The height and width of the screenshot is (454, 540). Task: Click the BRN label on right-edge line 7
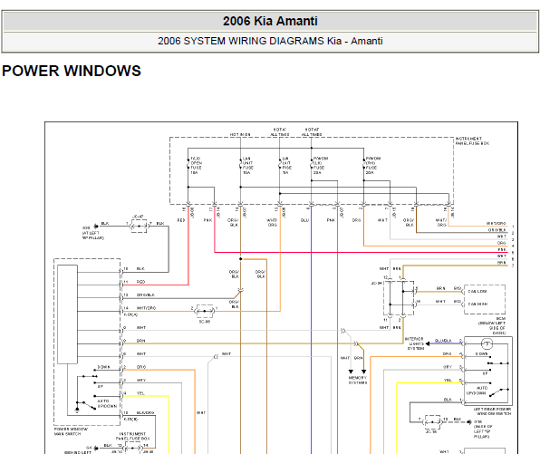click(x=501, y=263)
